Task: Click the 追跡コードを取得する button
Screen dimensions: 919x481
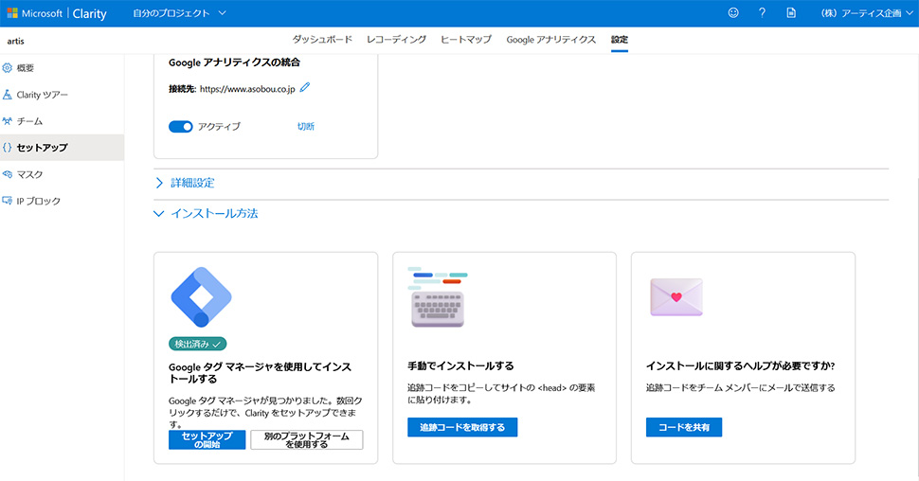Action: coord(462,427)
